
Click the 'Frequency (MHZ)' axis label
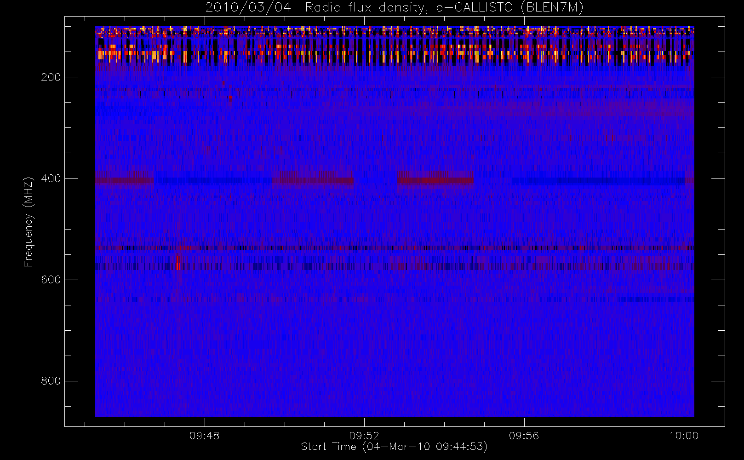(x=29, y=222)
